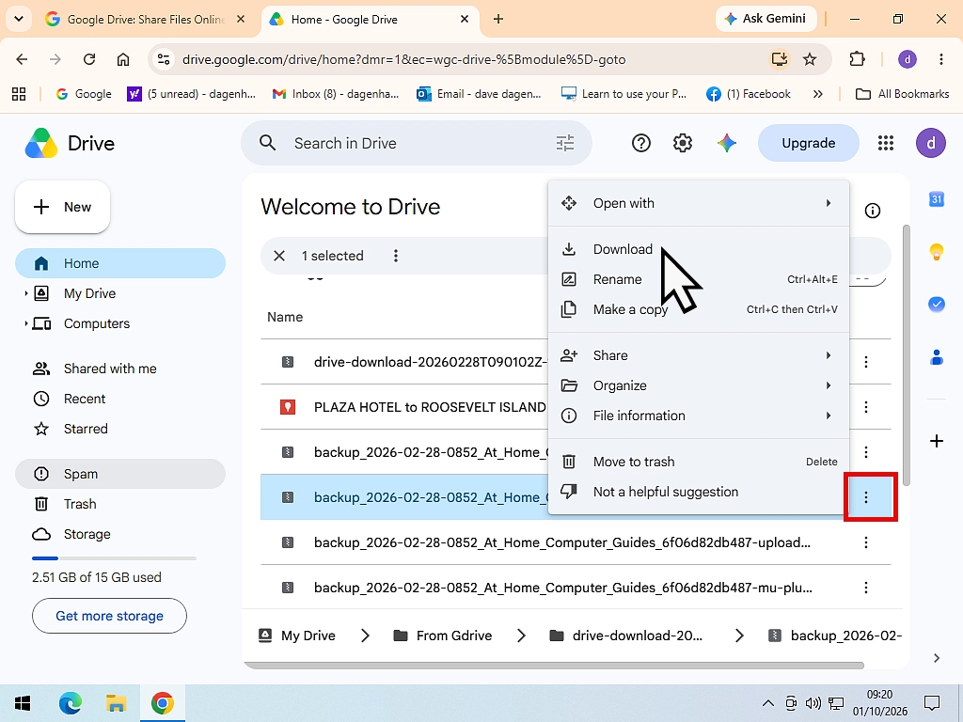This screenshot has width=963, height=722.
Task: Open Google Calendar side panel icon
Action: click(x=936, y=199)
